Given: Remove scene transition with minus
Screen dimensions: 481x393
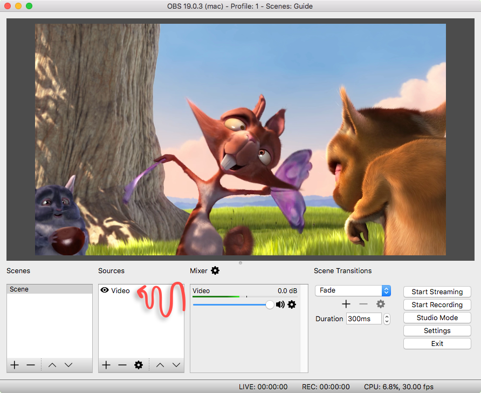Looking at the screenshot, I should [x=363, y=304].
